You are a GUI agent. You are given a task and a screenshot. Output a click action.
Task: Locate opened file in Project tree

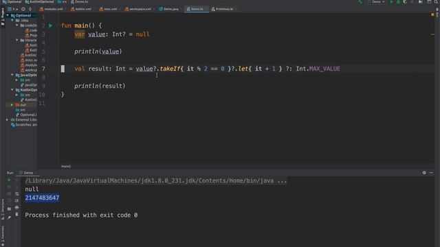23,9
